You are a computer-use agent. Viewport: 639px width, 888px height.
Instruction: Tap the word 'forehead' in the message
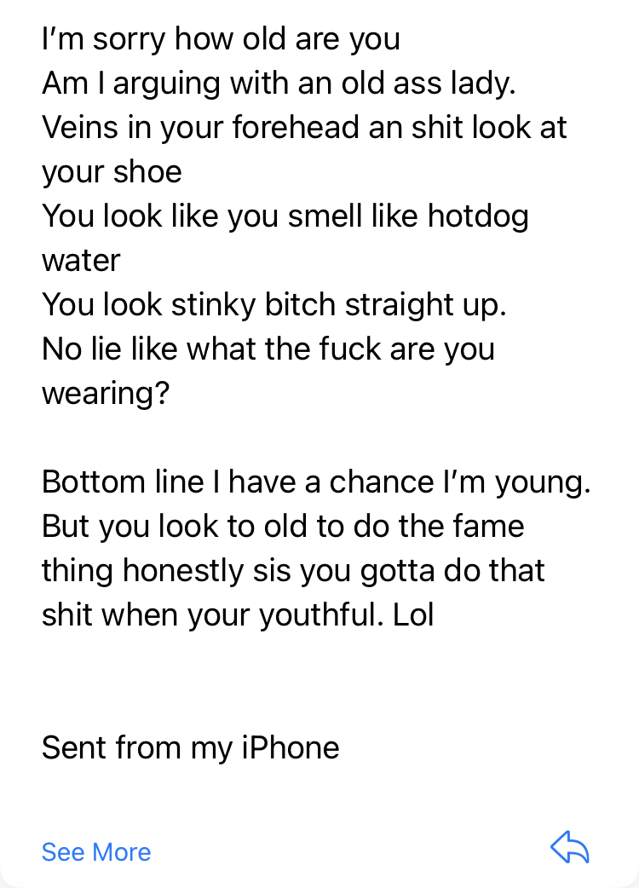296,128
